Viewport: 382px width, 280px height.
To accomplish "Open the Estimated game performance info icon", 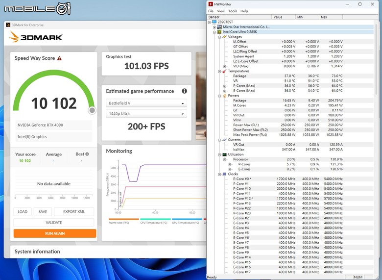I will click(x=185, y=91).
